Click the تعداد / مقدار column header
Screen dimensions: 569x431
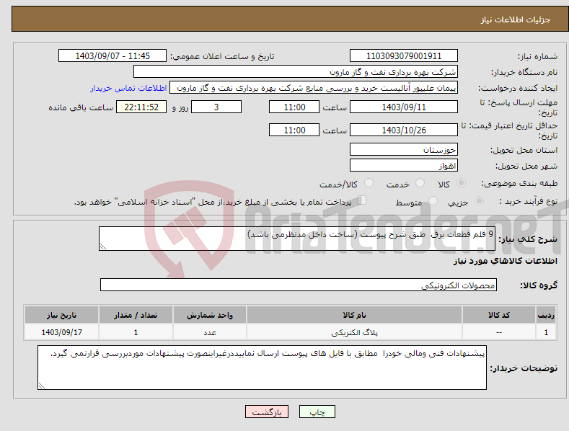pyautogui.click(x=136, y=315)
